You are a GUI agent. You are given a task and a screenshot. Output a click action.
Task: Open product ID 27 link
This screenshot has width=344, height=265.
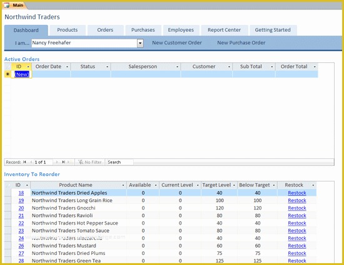tap(21, 253)
